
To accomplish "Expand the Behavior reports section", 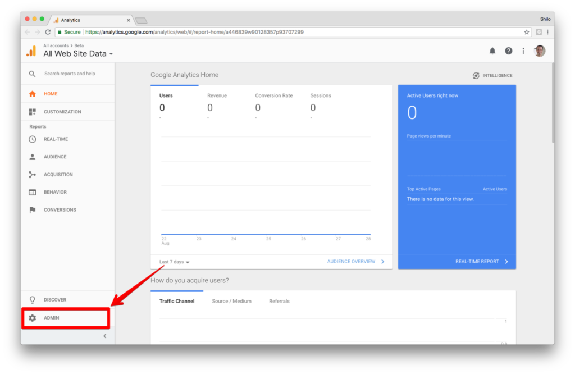I will pos(68,192).
